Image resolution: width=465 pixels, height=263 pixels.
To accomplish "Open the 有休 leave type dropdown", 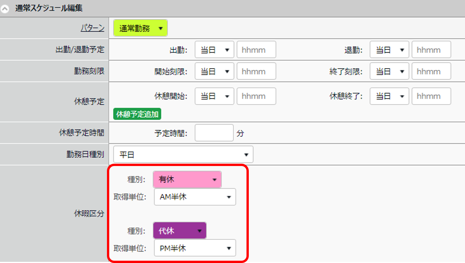I will coord(187,179).
